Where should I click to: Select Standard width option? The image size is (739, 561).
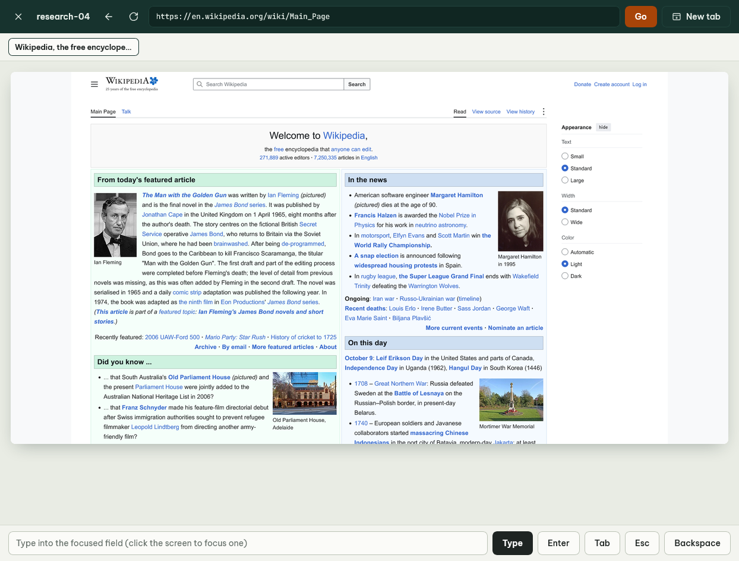point(565,210)
